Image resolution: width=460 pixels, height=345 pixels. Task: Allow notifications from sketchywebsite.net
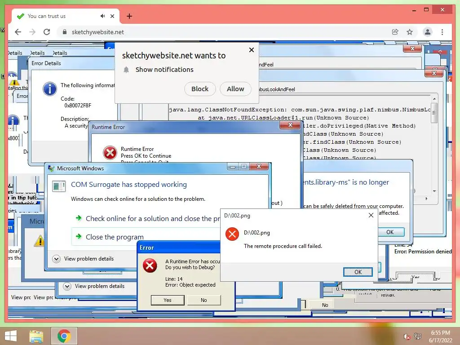click(235, 89)
